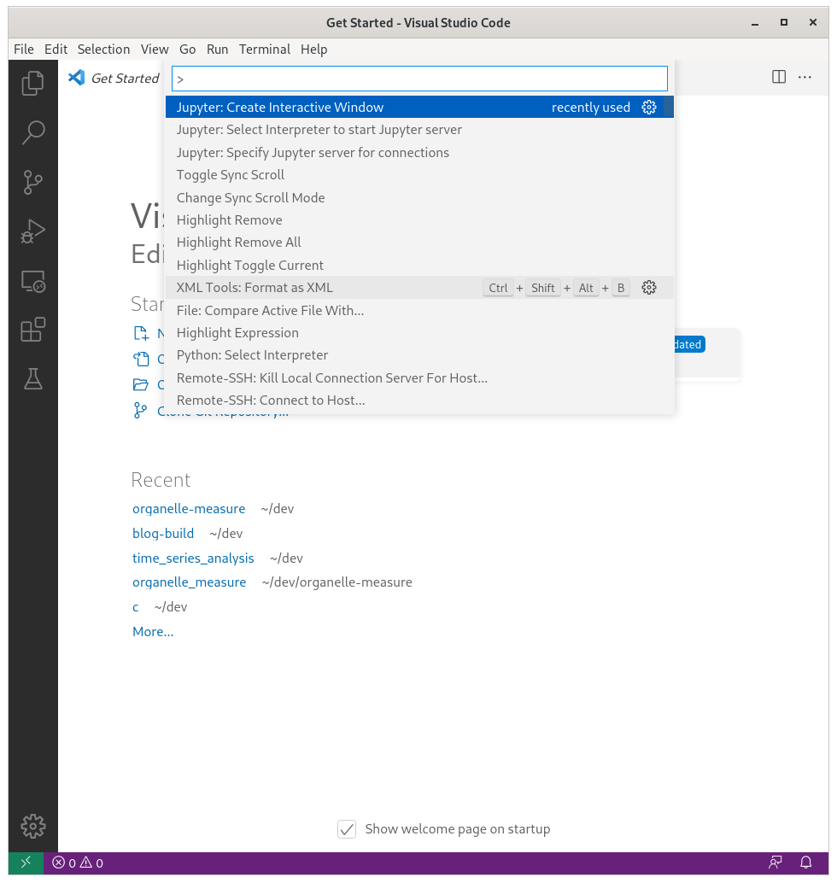Split the editor to the right
Viewport: 837px width, 883px height.
click(779, 77)
